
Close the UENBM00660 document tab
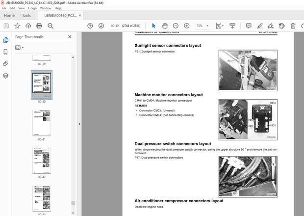pyautogui.click(x=80, y=15)
